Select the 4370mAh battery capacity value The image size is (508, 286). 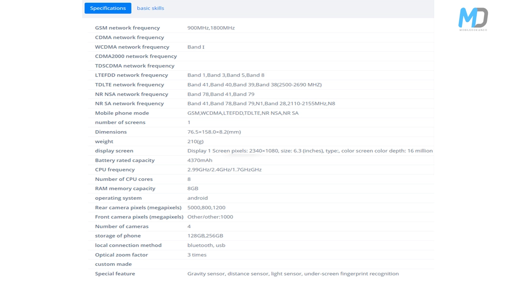(200, 160)
